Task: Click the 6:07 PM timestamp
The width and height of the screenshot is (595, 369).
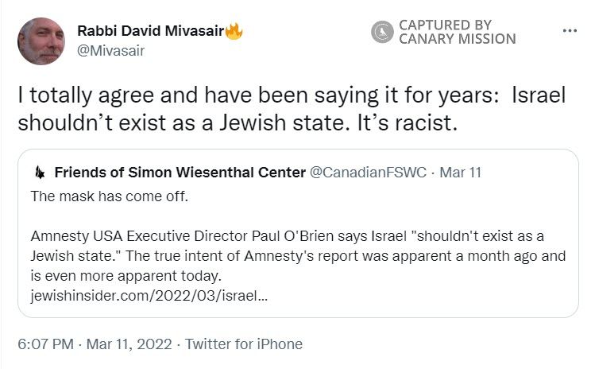Action: (45, 344)
